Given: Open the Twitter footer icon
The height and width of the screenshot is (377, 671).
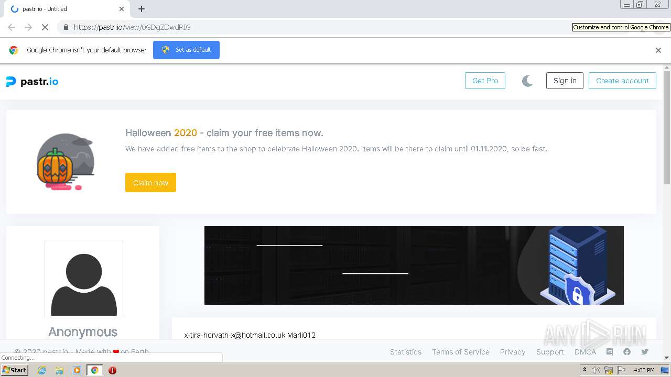Looking at the screenshot, I should [645, 352].
